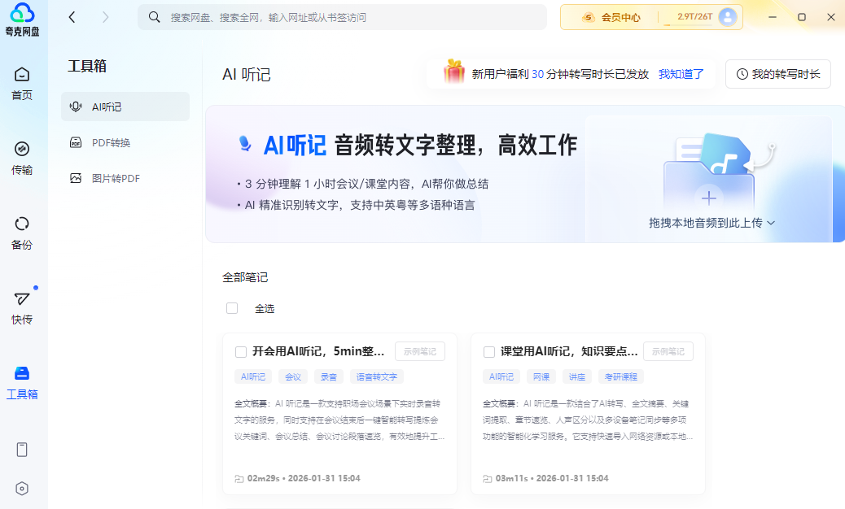Click the user avatar icon
845x509 pixels.
[728, 17]
